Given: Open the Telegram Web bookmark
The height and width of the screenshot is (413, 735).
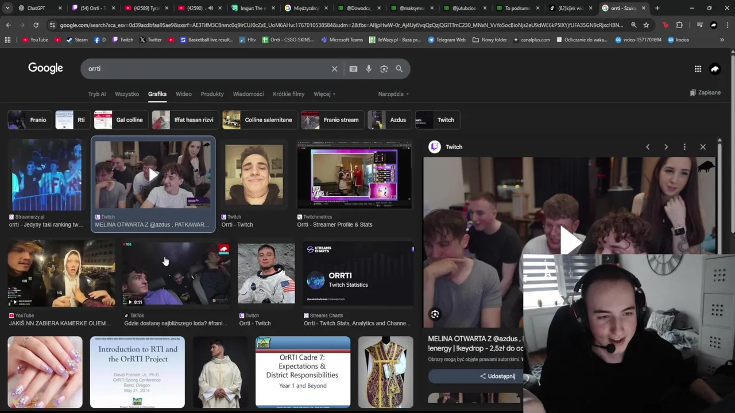Looking at the screenshot, I should click(x=446, y=40).
